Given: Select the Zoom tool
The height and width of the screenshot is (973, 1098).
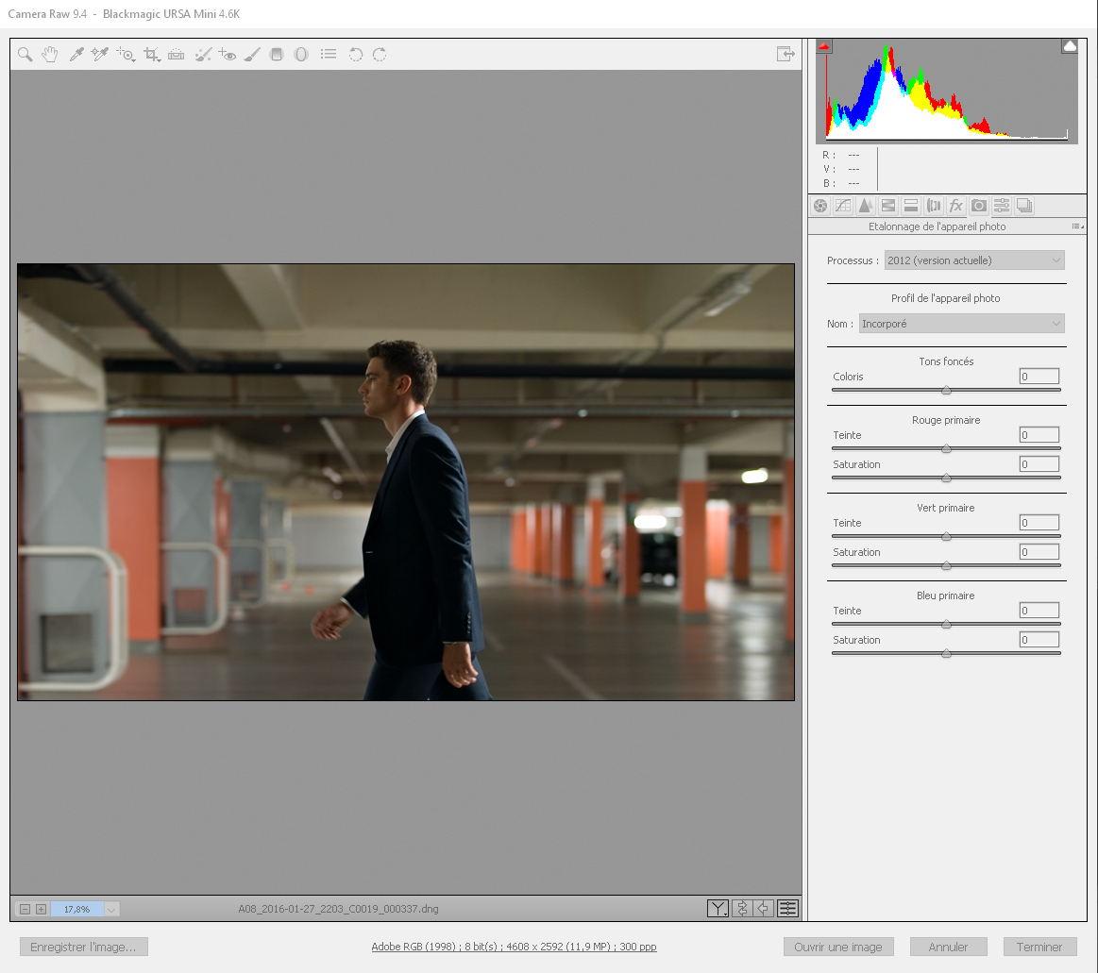Looking at the screenshot, I should pos(25,55).
